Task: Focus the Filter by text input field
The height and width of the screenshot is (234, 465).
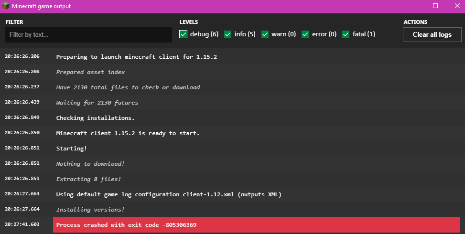Action: pos(88,35)
